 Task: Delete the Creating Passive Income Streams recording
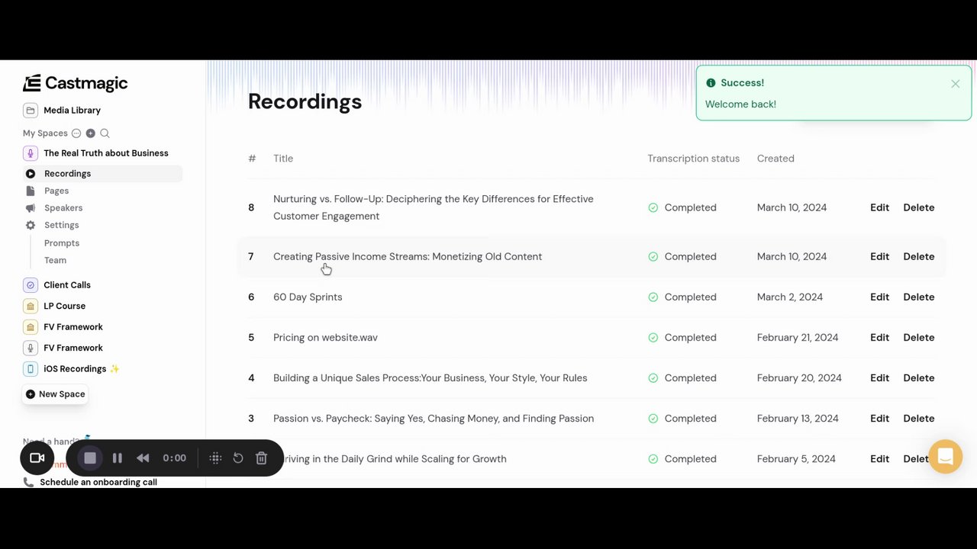[x=918, y=256]
